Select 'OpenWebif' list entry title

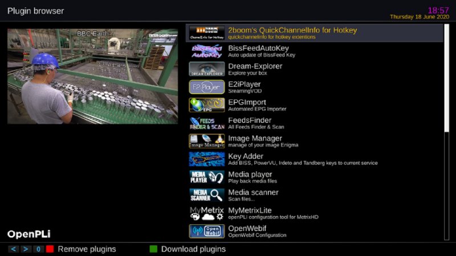point(247,228)
